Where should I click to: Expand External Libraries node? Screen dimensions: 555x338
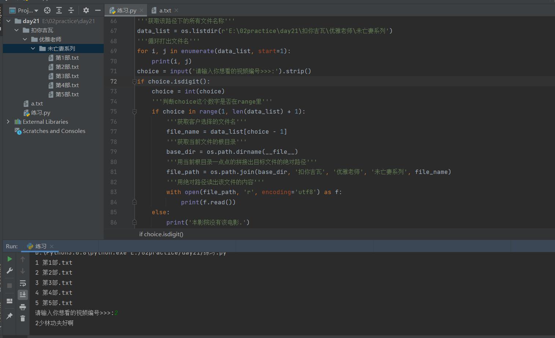[x=8, y=122]
